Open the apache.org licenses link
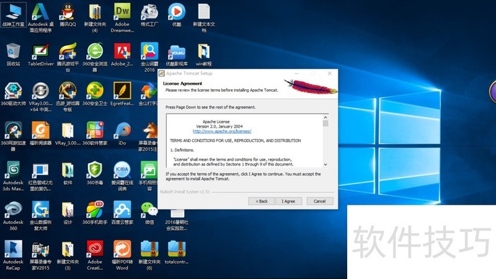Viewport: 496px width, 279px height. 222,131
